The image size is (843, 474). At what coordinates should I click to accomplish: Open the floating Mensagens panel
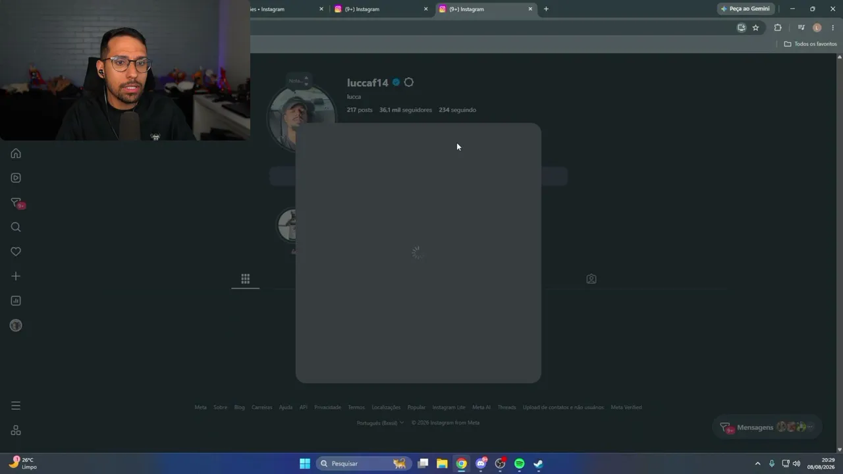click(x=767, y=427)
